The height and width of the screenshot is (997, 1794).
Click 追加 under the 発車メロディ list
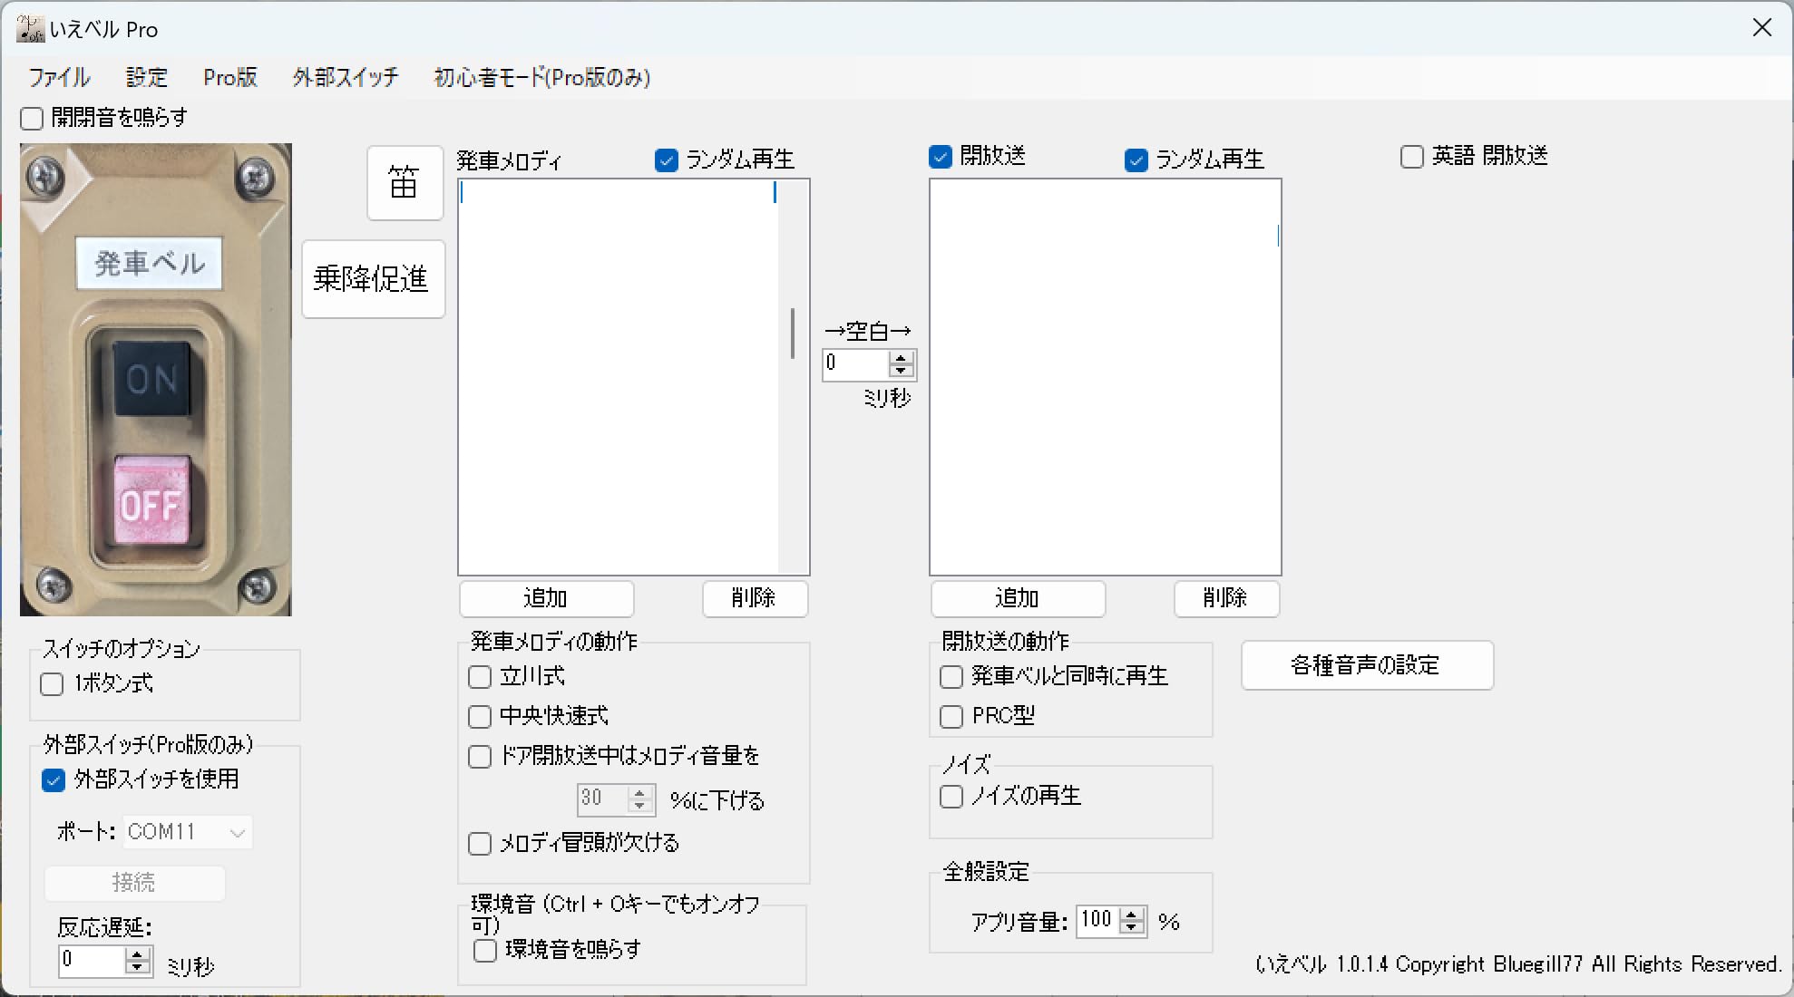(545, 598)
